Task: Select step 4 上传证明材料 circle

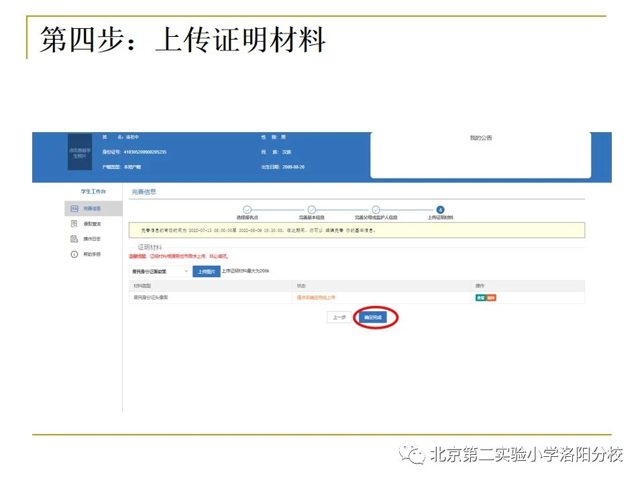Action: [x=441, y=209]
